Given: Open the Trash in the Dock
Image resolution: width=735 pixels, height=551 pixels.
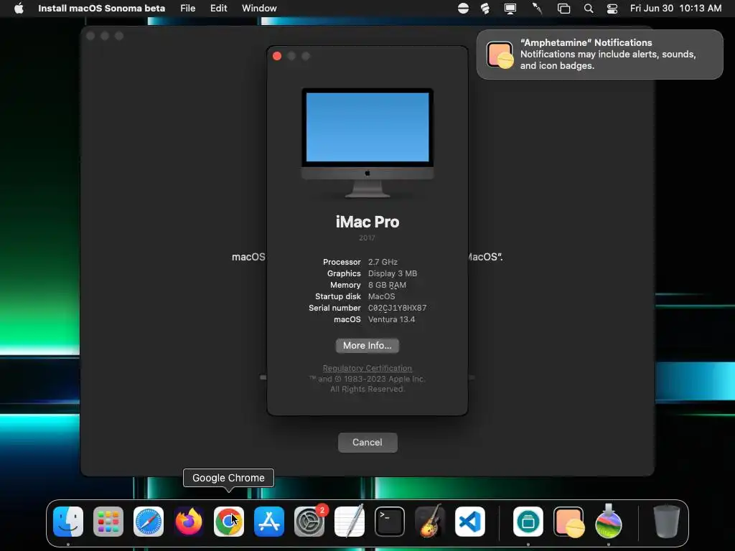Looking at the screenshot, I should click(x=667, y=522).
